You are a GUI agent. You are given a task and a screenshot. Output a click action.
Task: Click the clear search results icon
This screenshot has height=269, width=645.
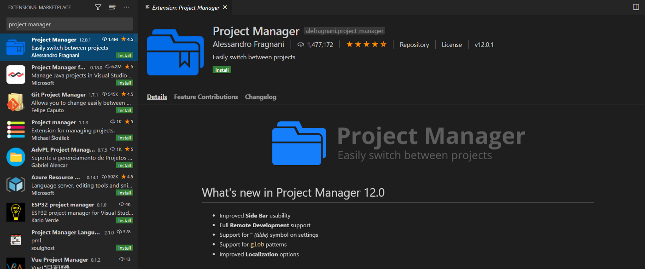coord(112,7)
